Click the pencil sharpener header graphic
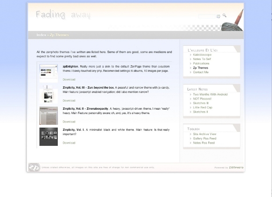 click(x=233, y=20)
